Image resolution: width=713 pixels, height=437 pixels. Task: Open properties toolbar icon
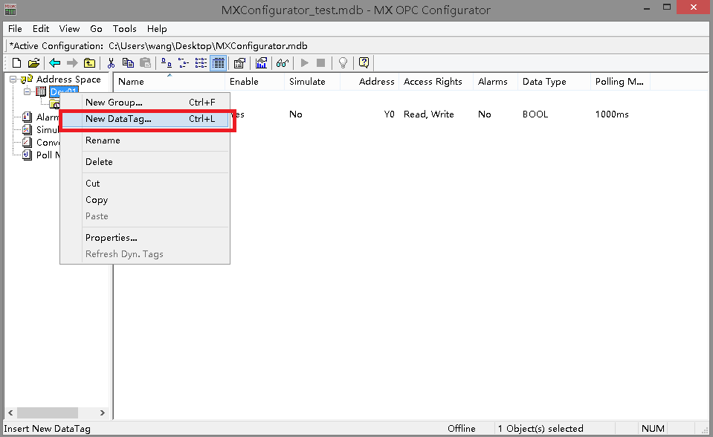[x=239, y=62]
